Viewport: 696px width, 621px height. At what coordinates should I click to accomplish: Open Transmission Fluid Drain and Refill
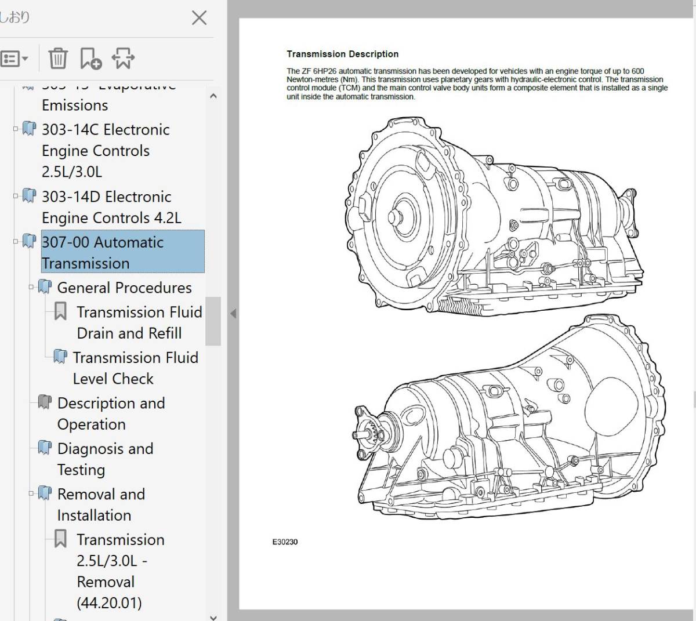[139, 322]
